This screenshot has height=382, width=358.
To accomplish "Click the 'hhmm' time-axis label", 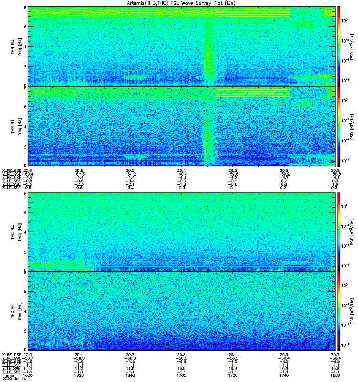I will (8, 375).
